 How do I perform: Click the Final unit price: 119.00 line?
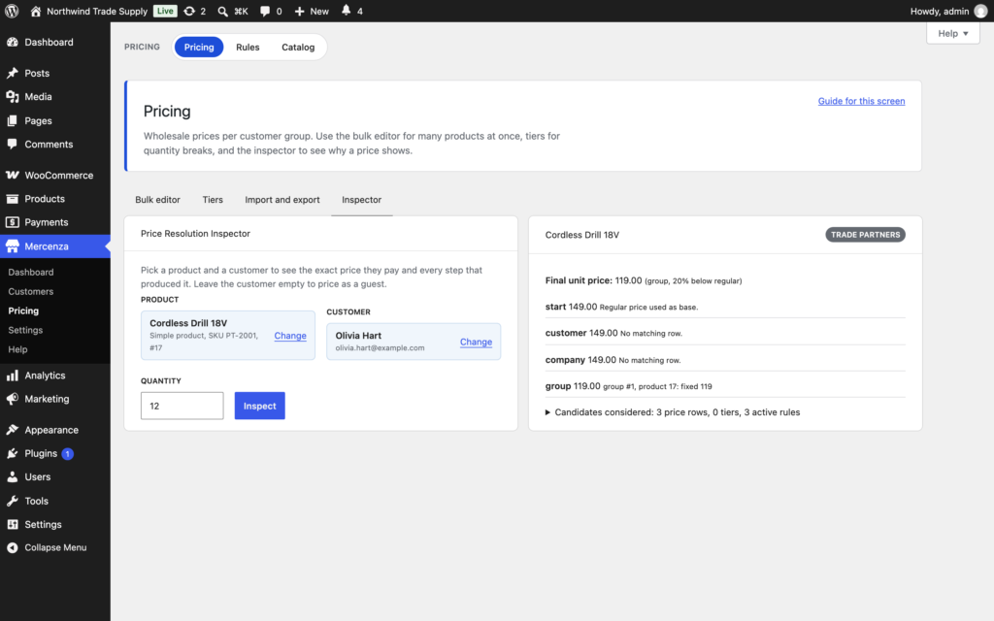644,280
